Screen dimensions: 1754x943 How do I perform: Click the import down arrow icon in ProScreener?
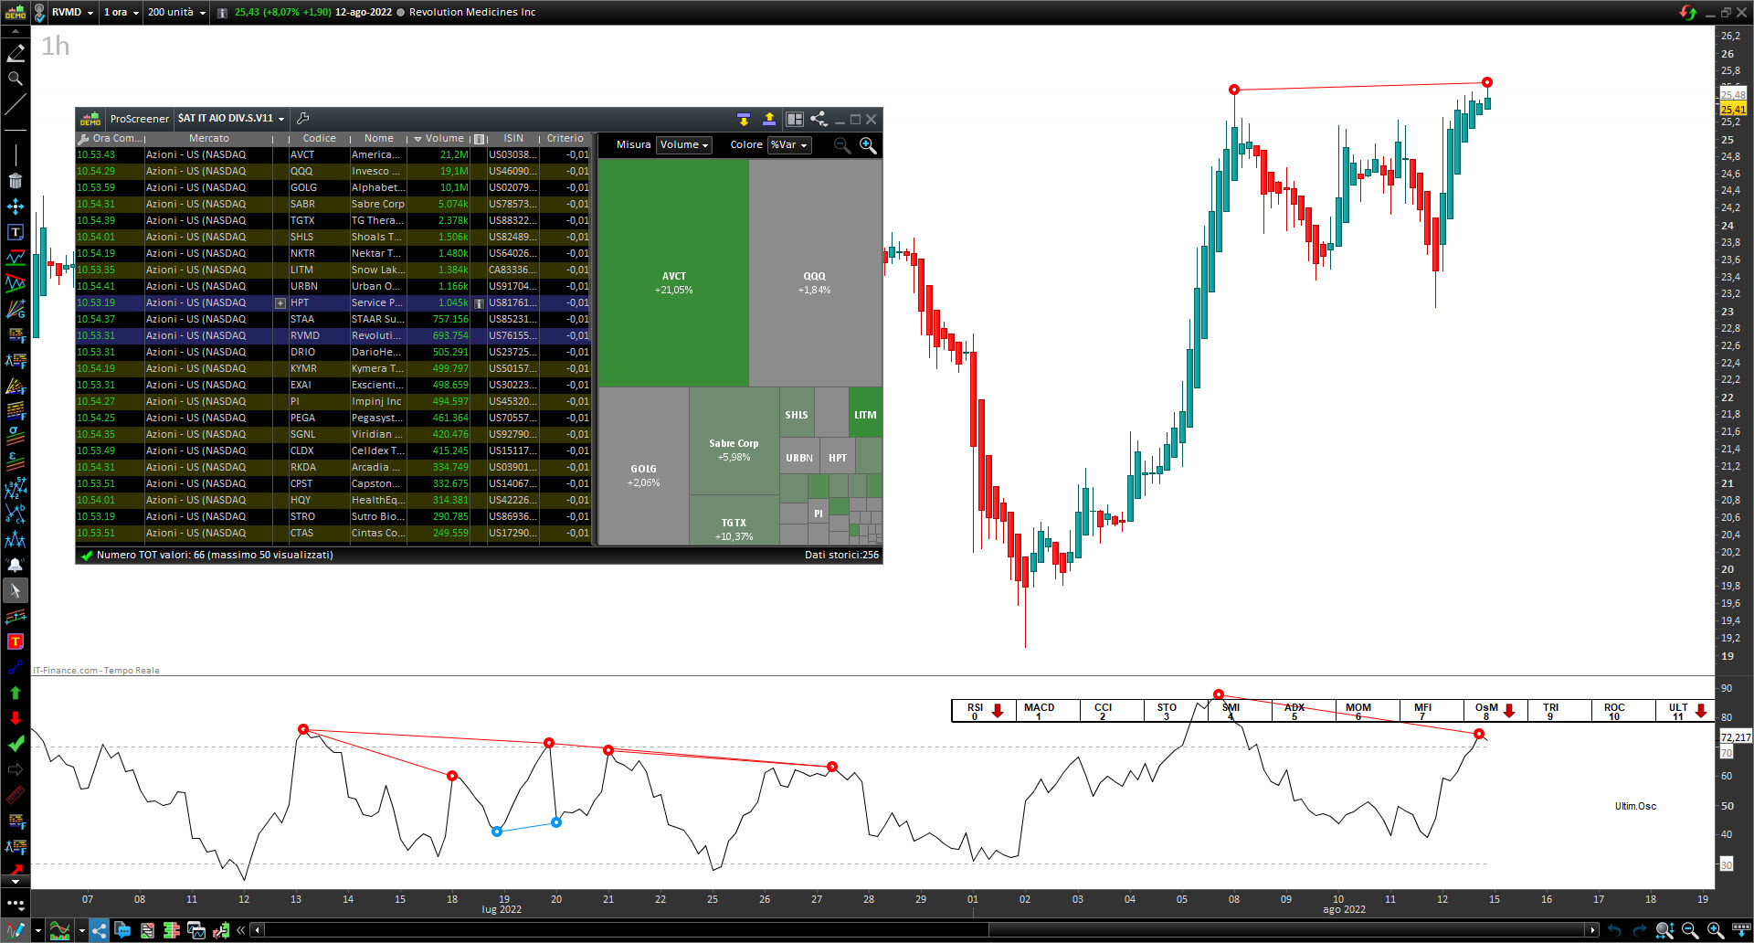click(x=743, y=119)
